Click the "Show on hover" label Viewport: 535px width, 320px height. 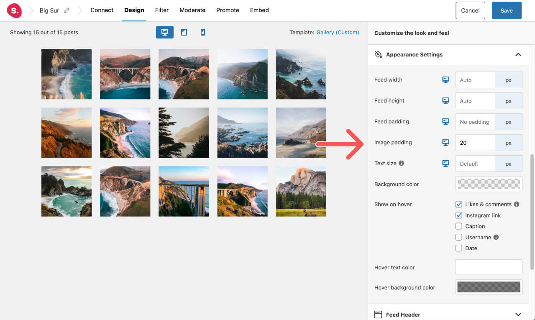tap(393, 205)
